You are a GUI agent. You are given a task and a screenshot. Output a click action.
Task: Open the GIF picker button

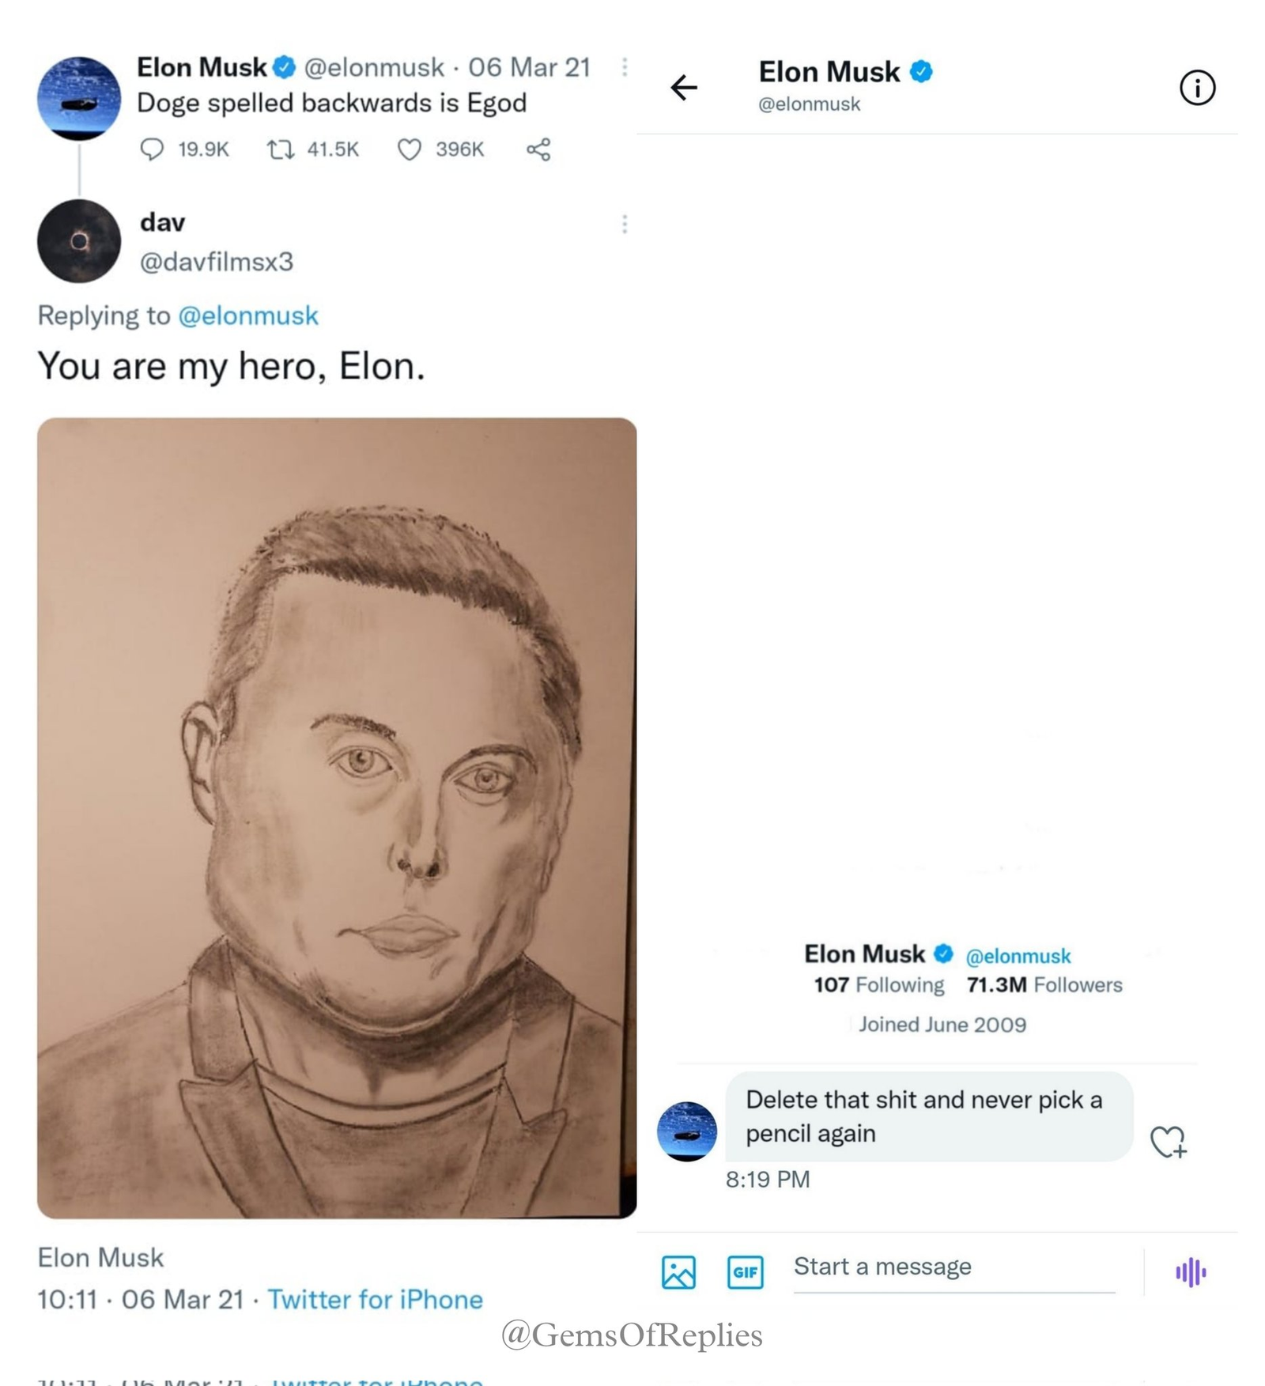pyautogui.click(x=745, y=1272)
